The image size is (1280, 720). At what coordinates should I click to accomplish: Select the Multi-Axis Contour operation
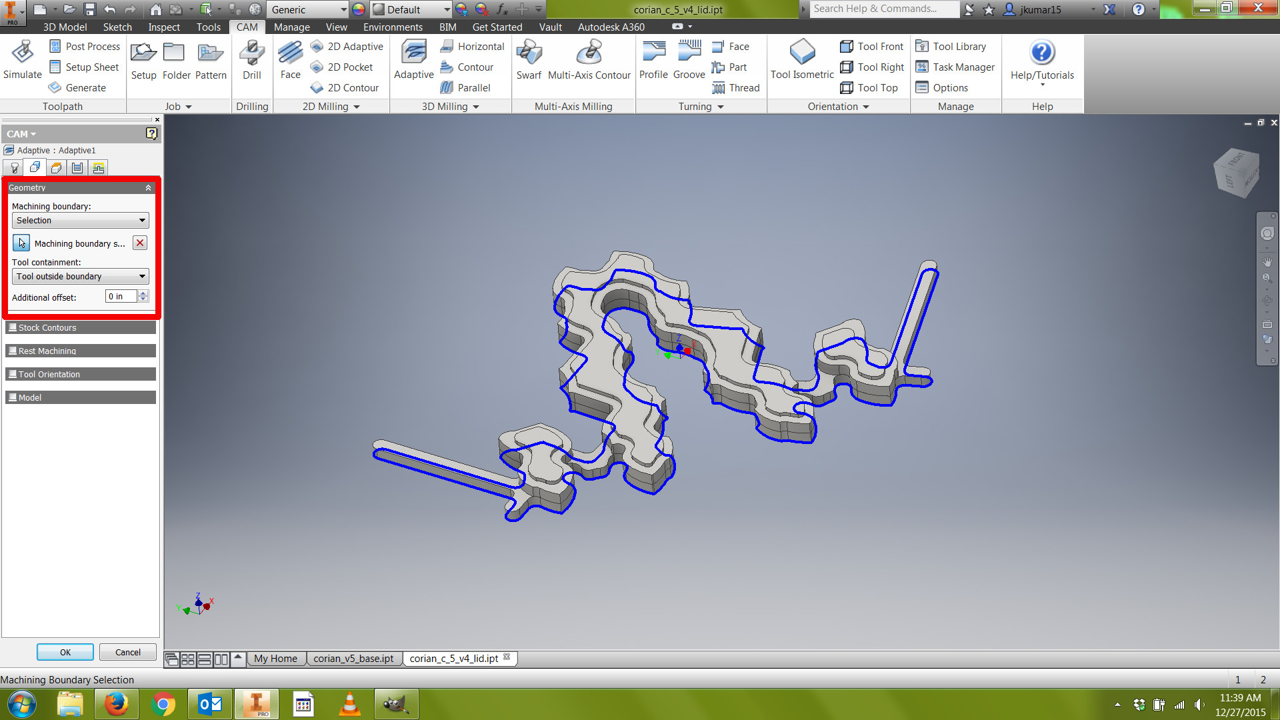point(589,60)
